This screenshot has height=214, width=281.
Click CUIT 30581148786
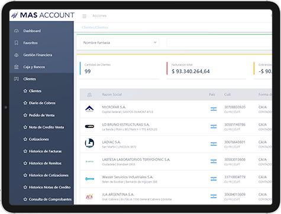pyautogui.click(x=235, y=124)
